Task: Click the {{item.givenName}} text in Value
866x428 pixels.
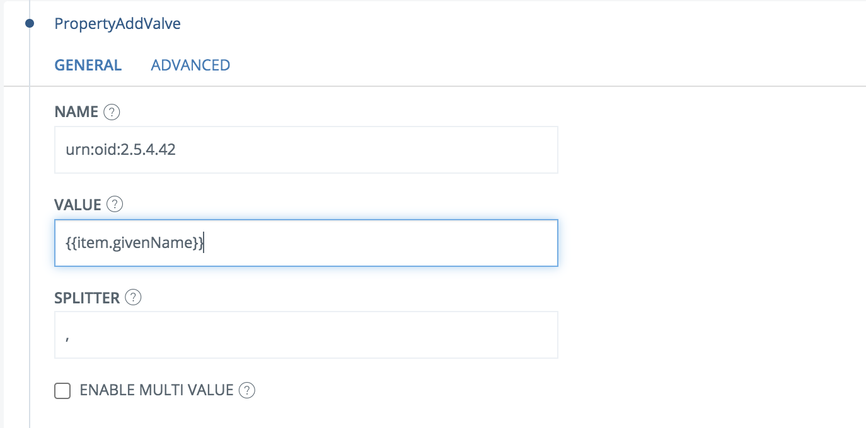Action: click(x=134, y=243)
